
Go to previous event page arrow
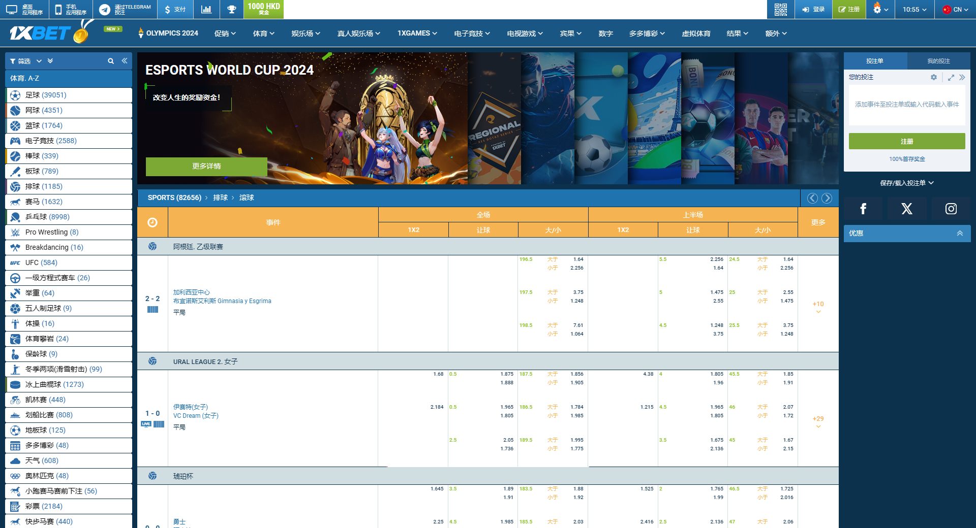[x=812, y=198]
